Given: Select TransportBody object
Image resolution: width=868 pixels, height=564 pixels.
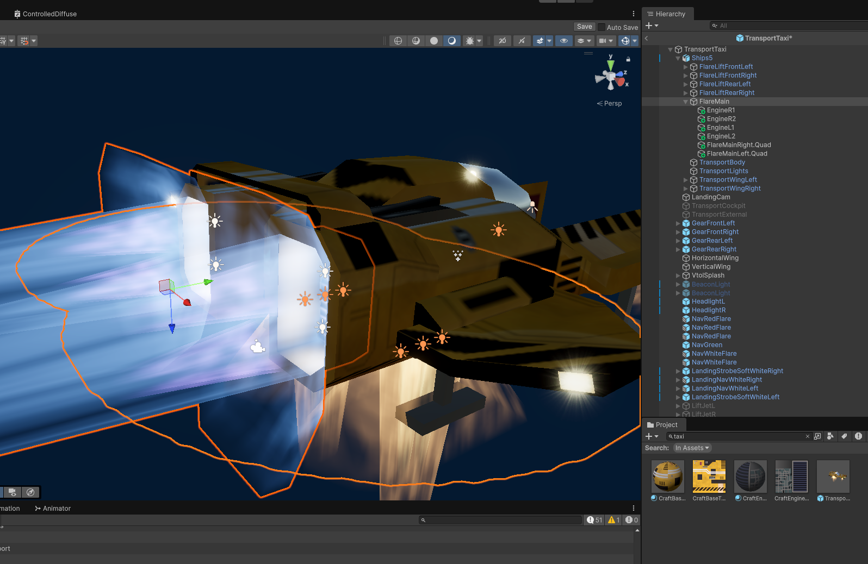Looking at the screenshot, I should click(x=722, y=162).
